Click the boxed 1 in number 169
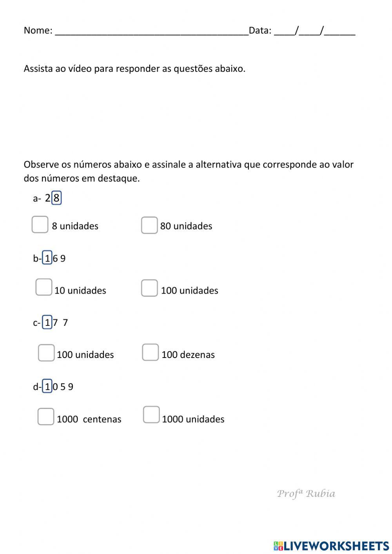The image size is (392, 554). point(47,258)
